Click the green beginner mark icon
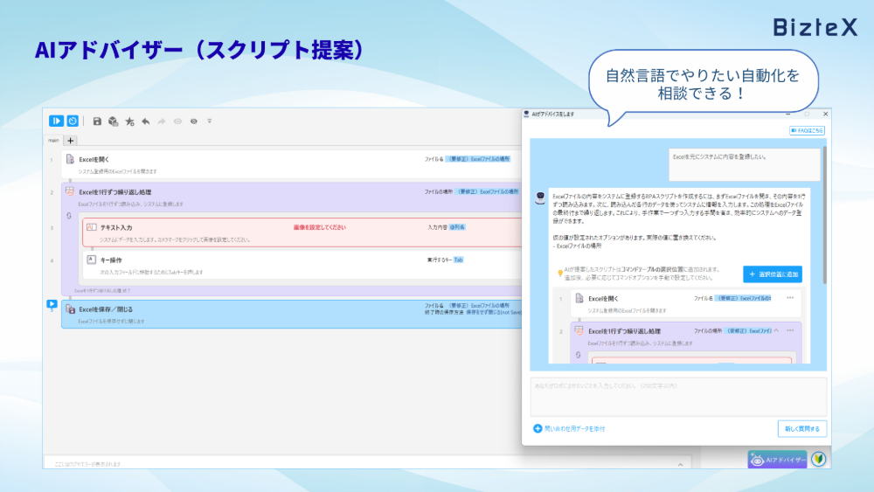Viewport: 874px width, 492px height. coord(818,459)
